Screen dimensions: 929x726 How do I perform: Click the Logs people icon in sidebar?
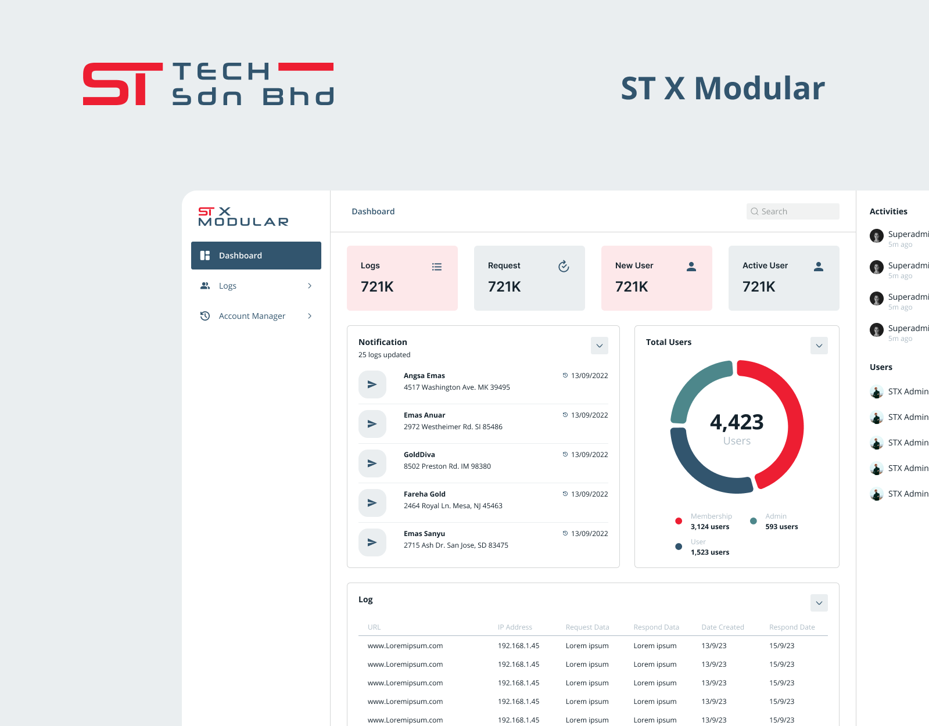[205, 286]
